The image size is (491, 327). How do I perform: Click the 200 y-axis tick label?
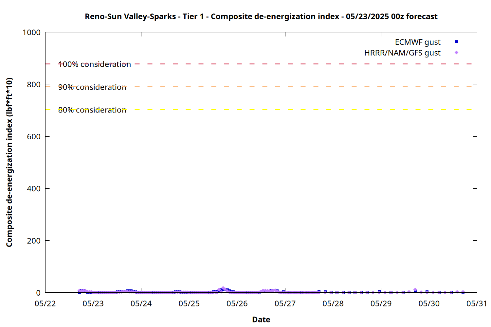point(34,241)
